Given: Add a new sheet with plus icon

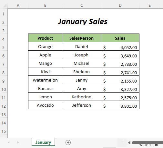Looking at the screenshot, I should (x=68, y=143).
